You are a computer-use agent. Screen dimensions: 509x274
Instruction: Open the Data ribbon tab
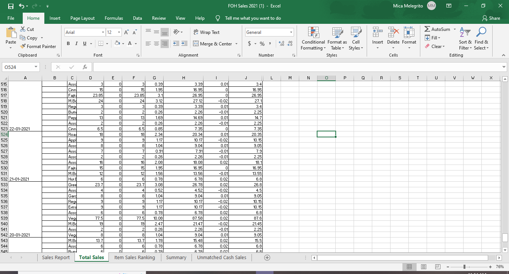tap(137, 18)
